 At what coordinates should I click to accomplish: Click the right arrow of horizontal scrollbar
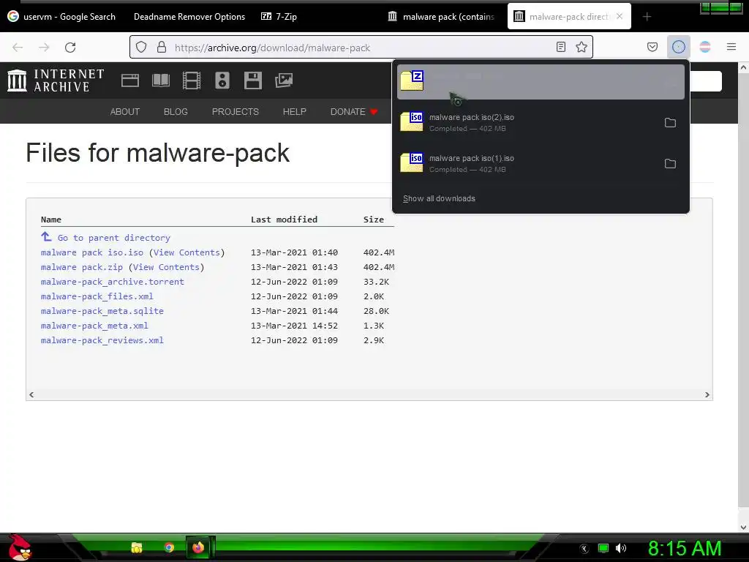pos(707,394)
